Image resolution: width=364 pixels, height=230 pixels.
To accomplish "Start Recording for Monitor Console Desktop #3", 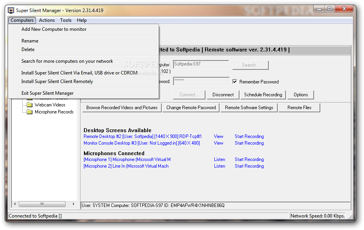I will click(x=249, y=143).
